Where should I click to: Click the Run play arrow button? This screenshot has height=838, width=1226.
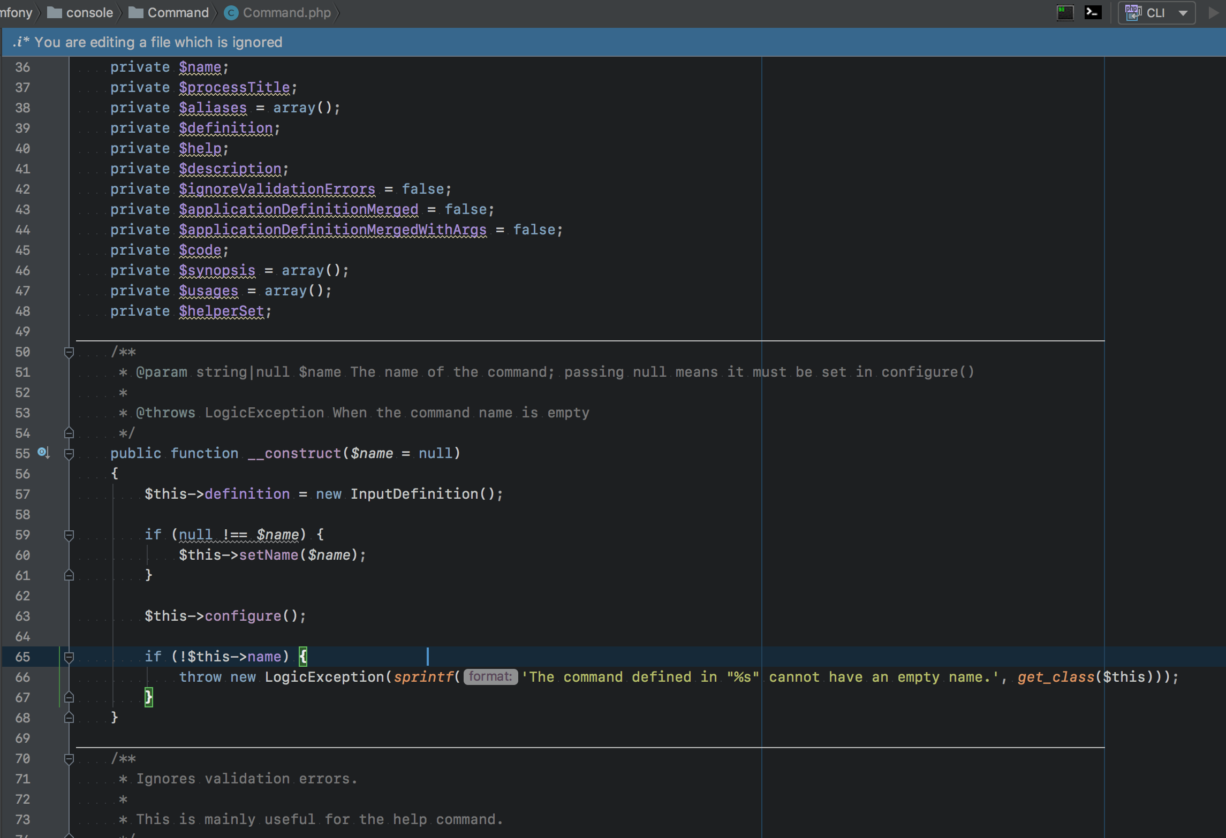click(x=1213, y=12)
